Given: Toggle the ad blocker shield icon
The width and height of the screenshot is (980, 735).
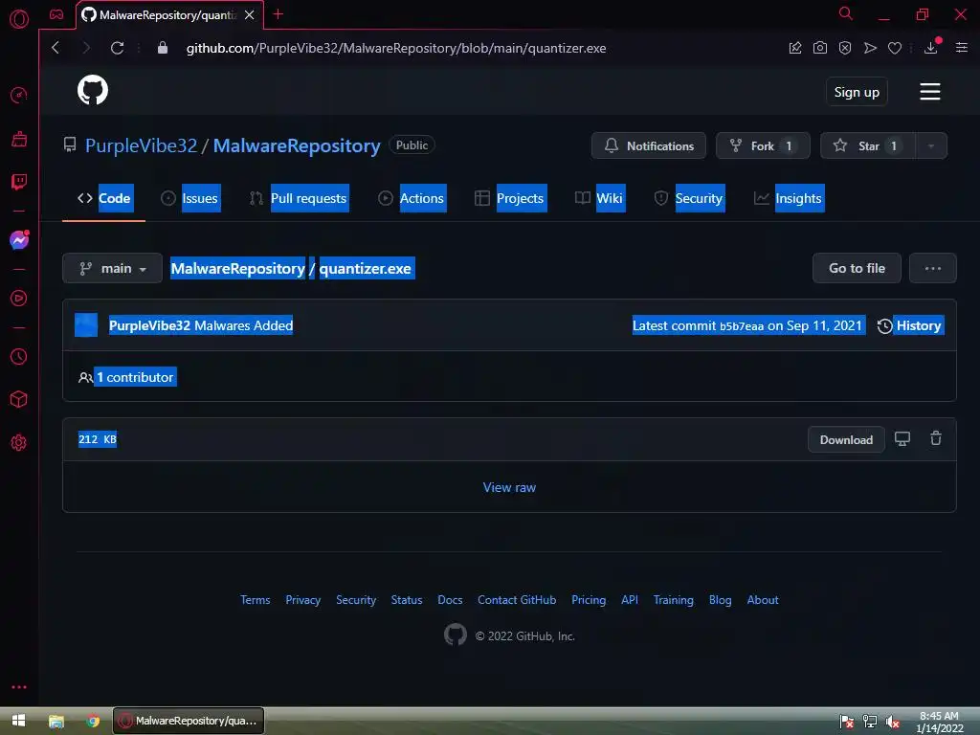Looking at the screenshot, I should pos(845,48).
